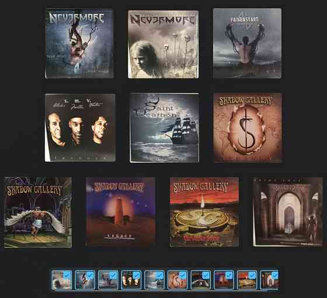Uncheck sailing ship thumbnail checkbox

point(159,275)
